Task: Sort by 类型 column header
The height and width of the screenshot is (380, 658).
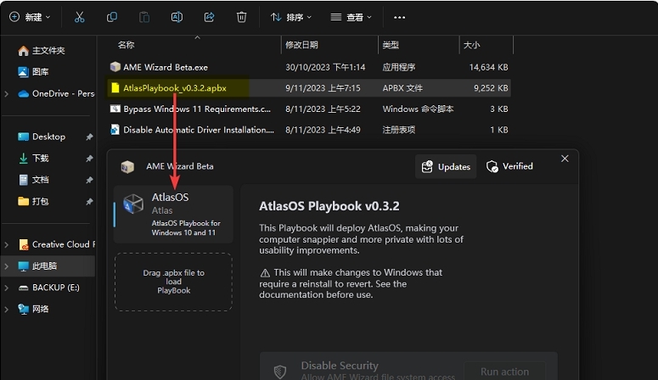Action: click(391, 44)
